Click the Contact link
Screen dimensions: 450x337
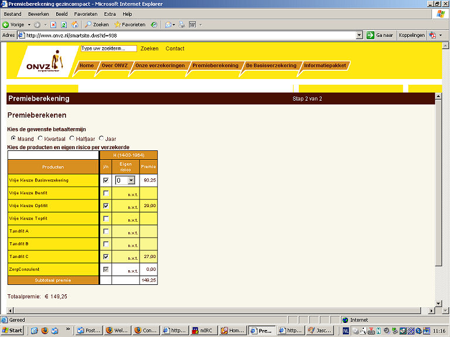click(175, 49)
